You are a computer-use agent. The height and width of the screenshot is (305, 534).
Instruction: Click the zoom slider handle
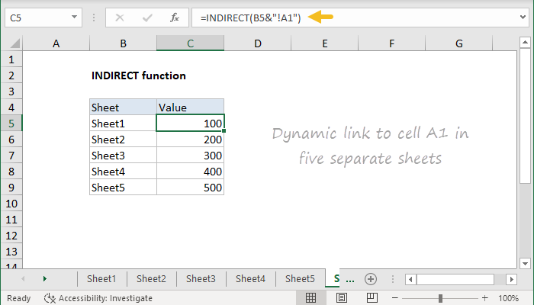(x=440, y=298)
